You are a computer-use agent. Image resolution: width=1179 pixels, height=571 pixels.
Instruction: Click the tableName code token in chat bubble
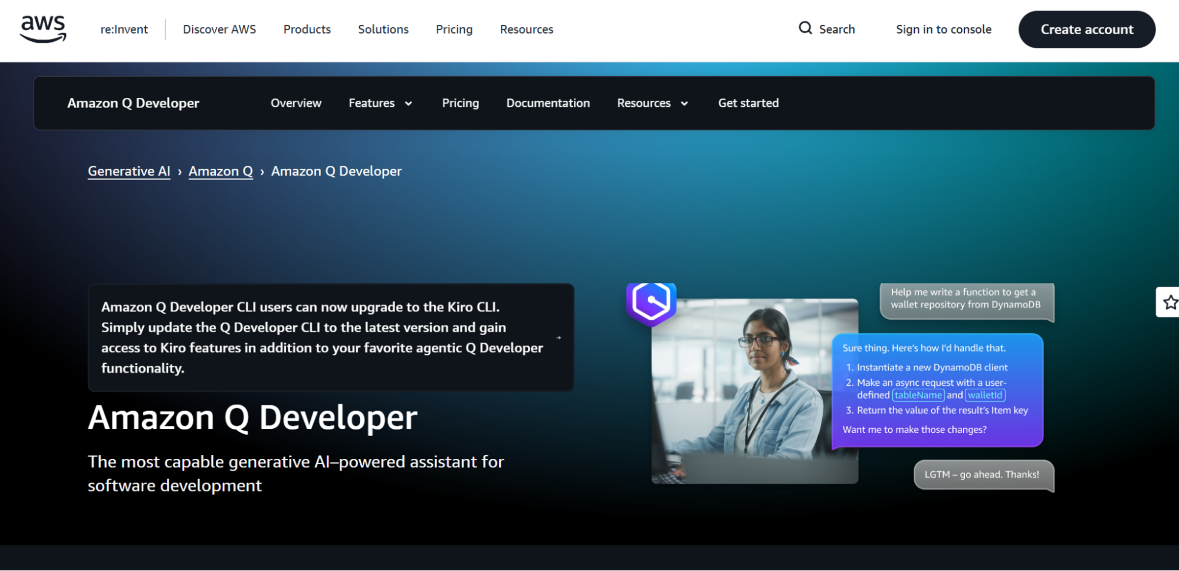click(x=918, y=395)
